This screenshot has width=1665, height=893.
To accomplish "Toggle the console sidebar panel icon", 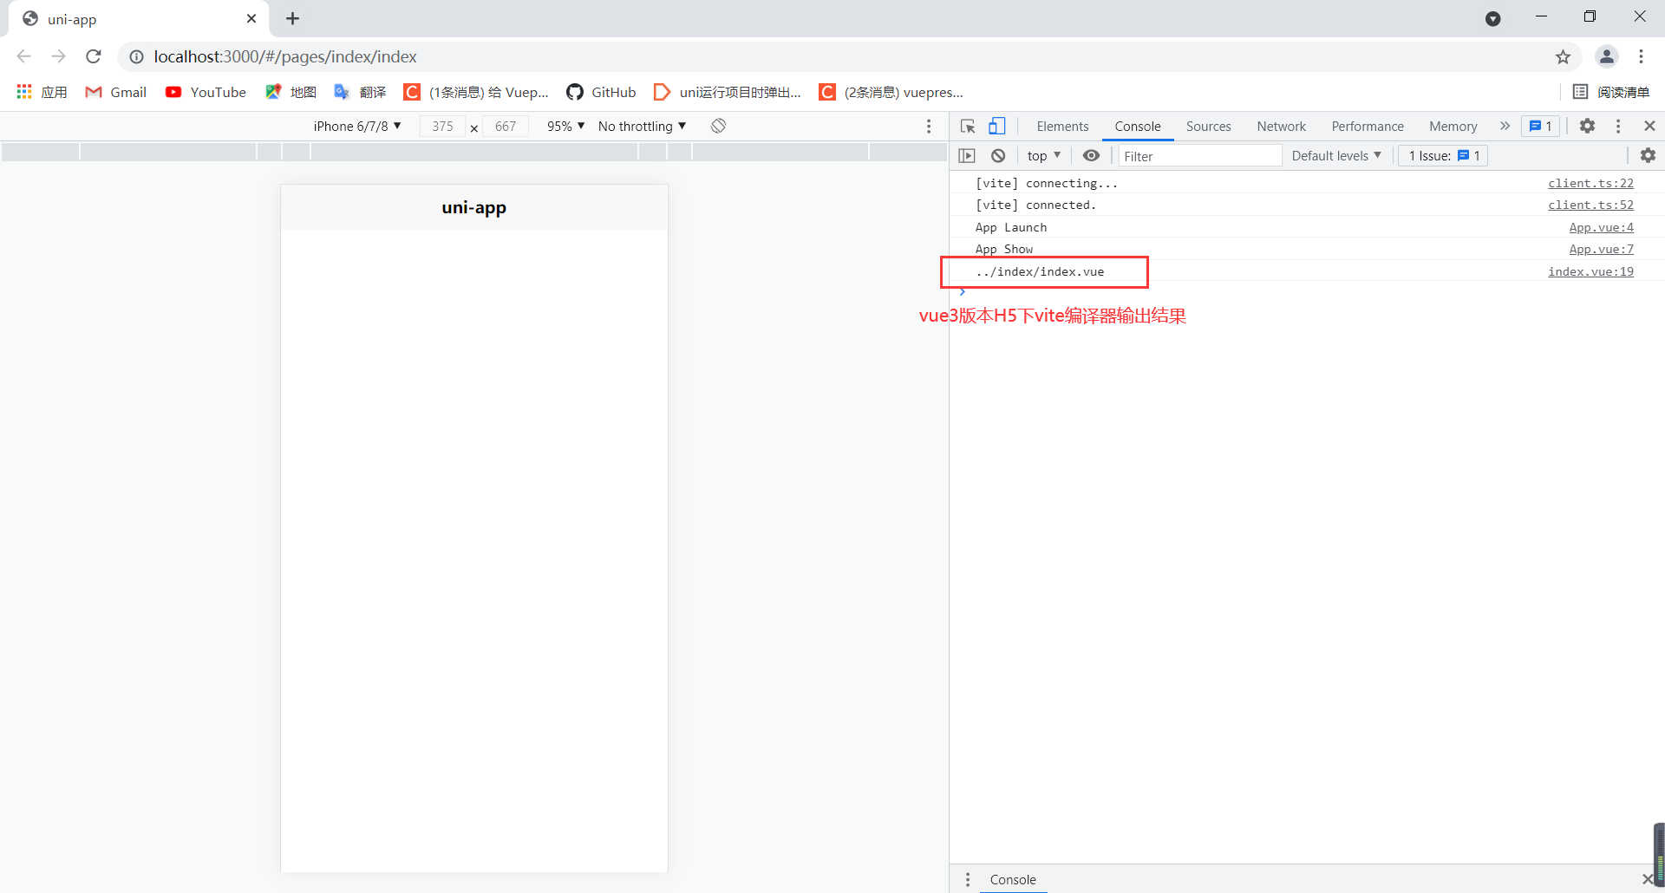I will pyautogui.click(x=967, y=156).
